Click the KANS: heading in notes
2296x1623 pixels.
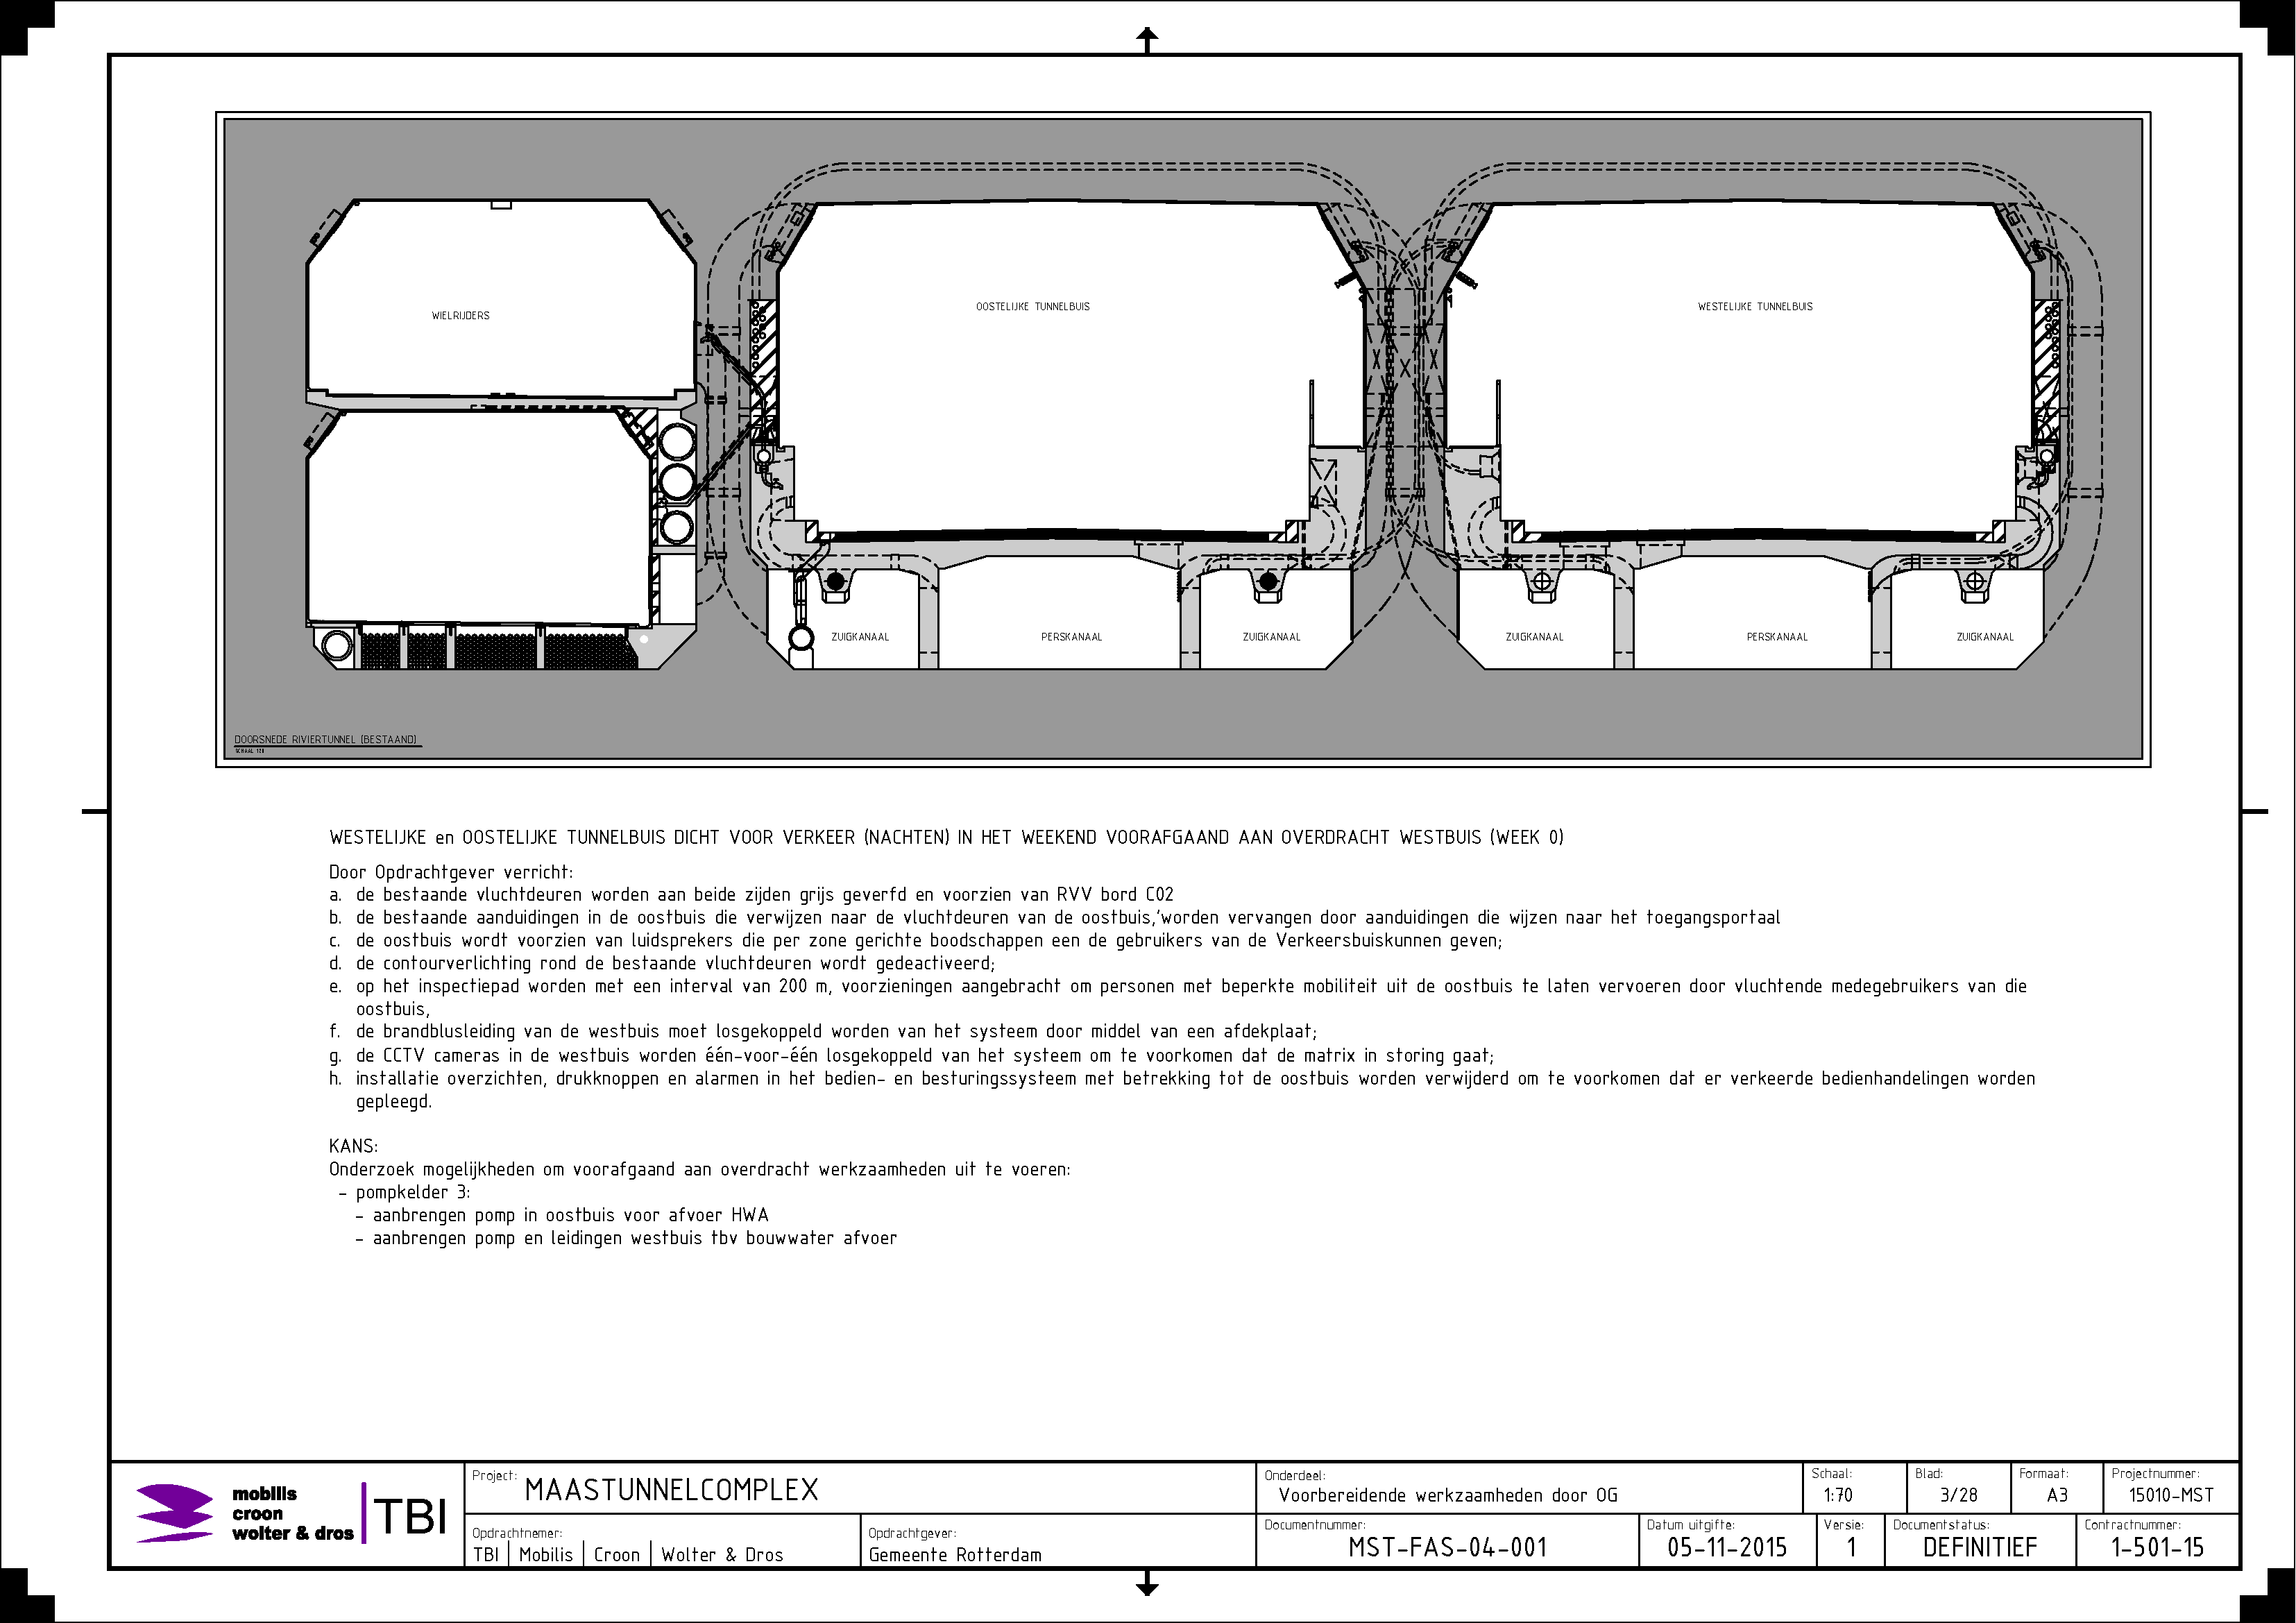[353, 1146]
